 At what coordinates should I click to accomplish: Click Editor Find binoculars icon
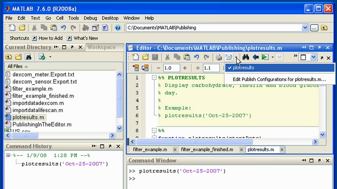[x=246, y=57]
